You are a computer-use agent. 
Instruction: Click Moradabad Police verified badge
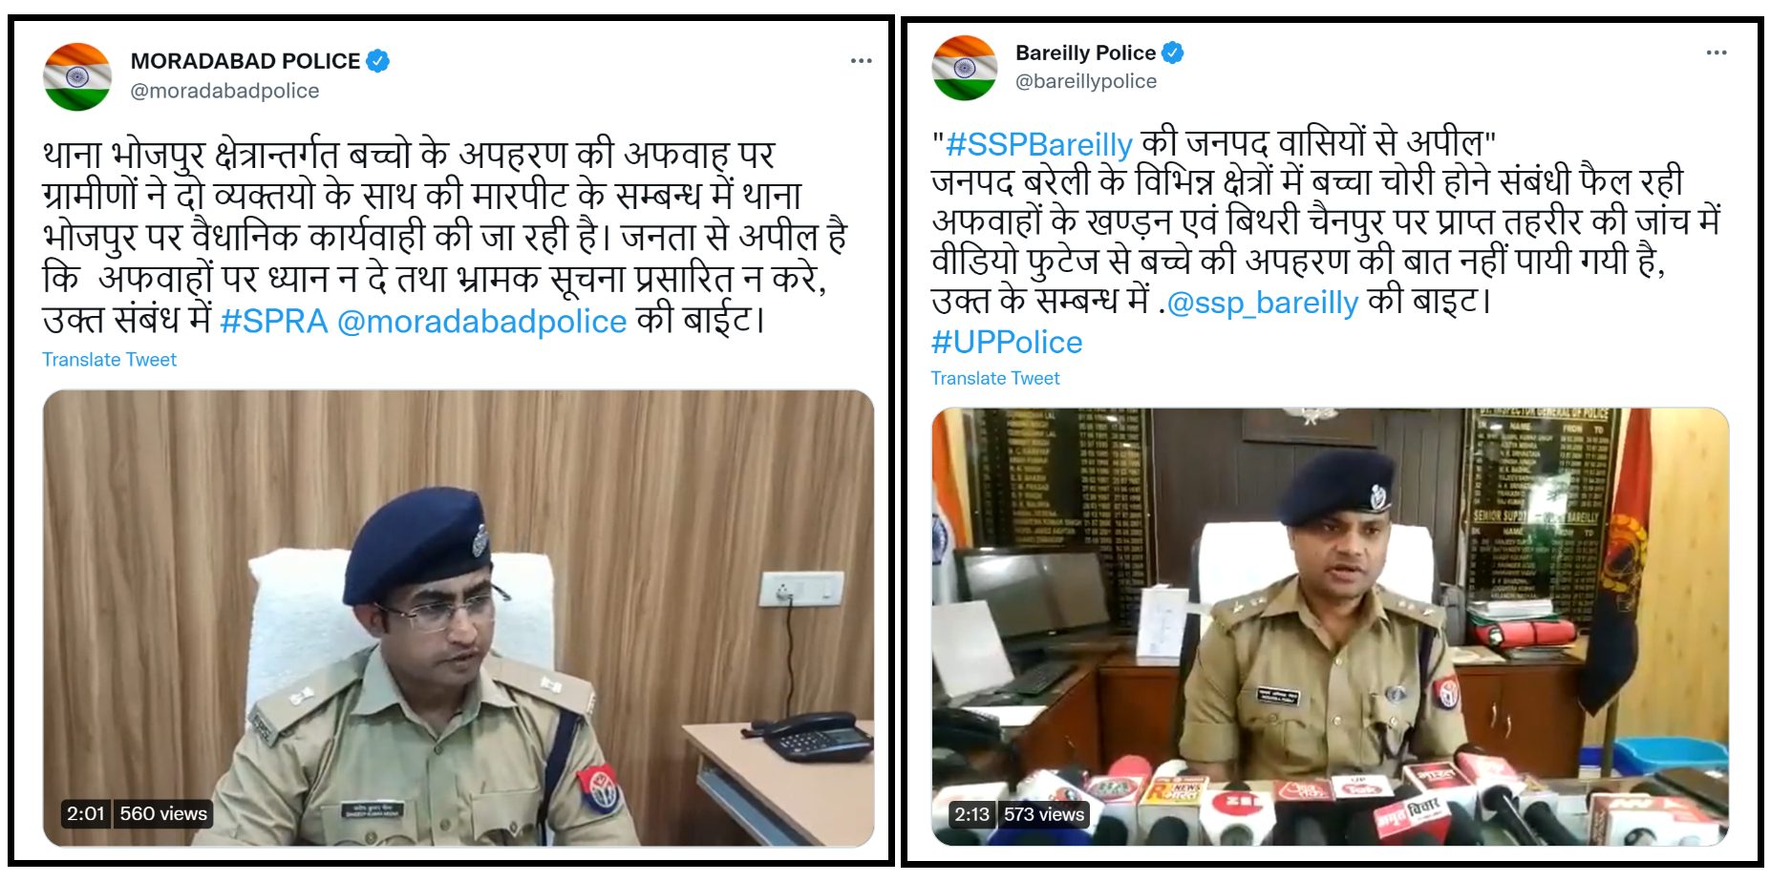coord(378,61)
